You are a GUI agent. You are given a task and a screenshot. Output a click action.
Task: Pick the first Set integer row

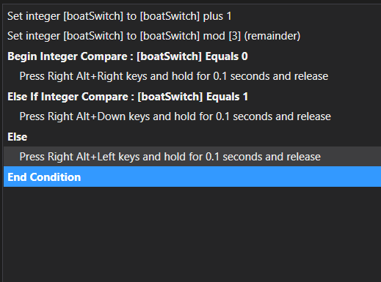click(x=192, y=16)
